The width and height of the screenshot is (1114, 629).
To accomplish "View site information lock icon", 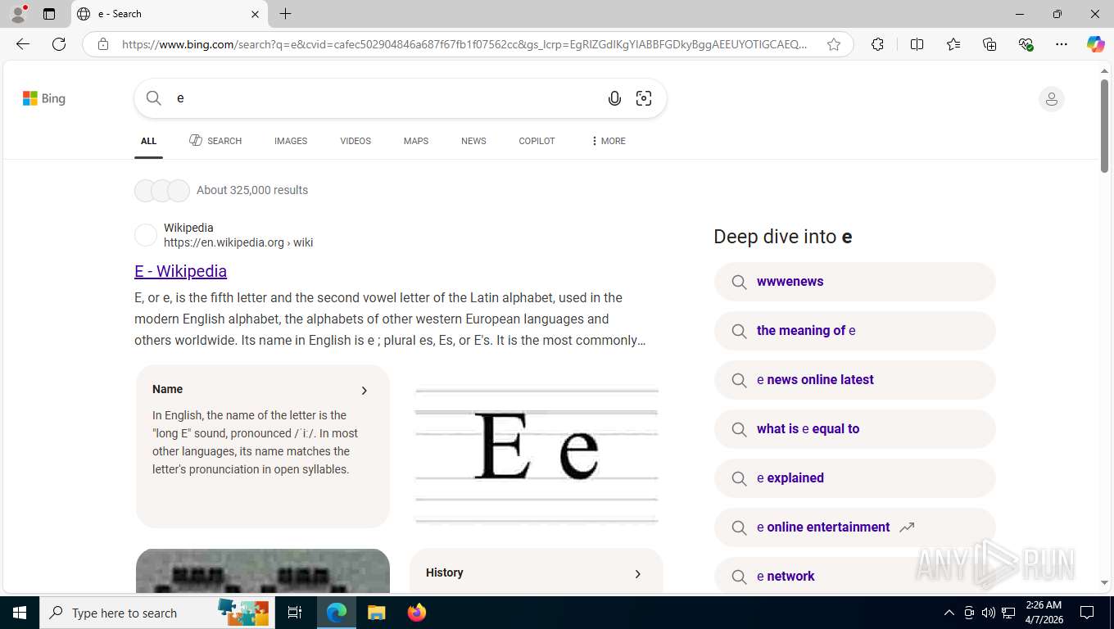I will click(103, 44).
